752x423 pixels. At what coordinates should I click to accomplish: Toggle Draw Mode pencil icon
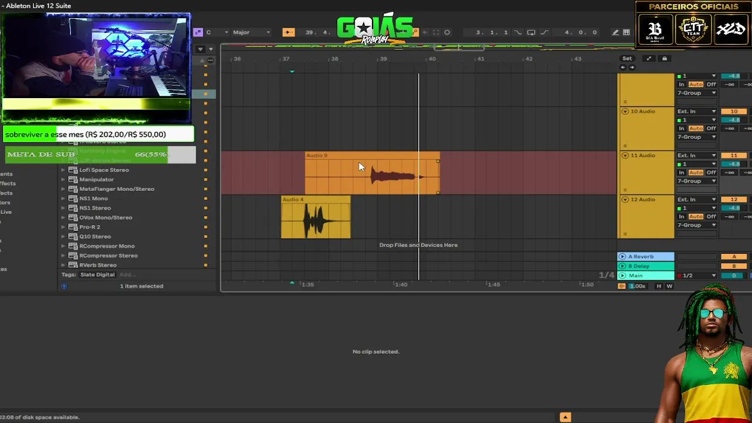click(615, 32)
